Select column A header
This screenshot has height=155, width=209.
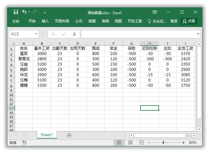tap(24, 44)
